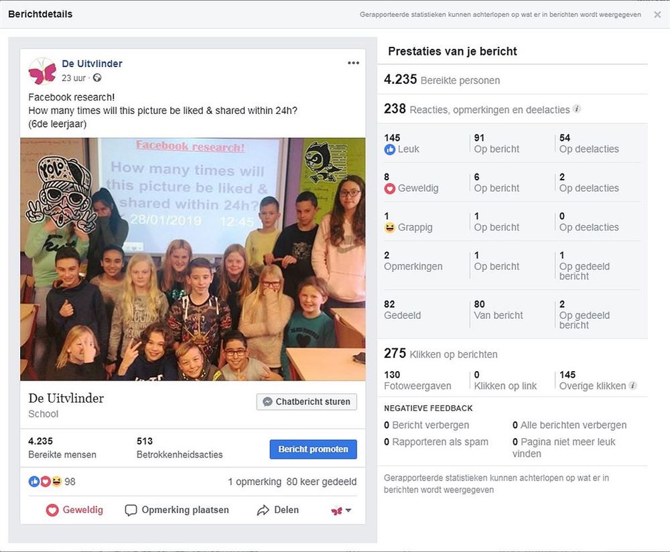
Task: Click the laughing reaction icon next to 98
Action: pyautogui.click(x=56, y=482)
